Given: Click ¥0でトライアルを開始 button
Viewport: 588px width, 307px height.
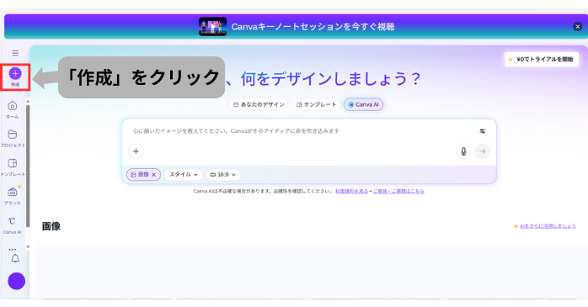Looking at the screenshot, I should coord(541,59).
